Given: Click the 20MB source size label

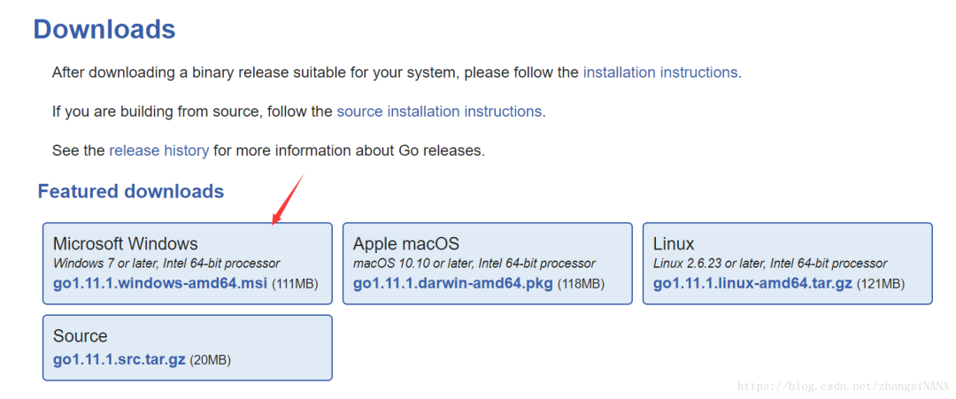Looking at the screenshot, I should (211, 361).
